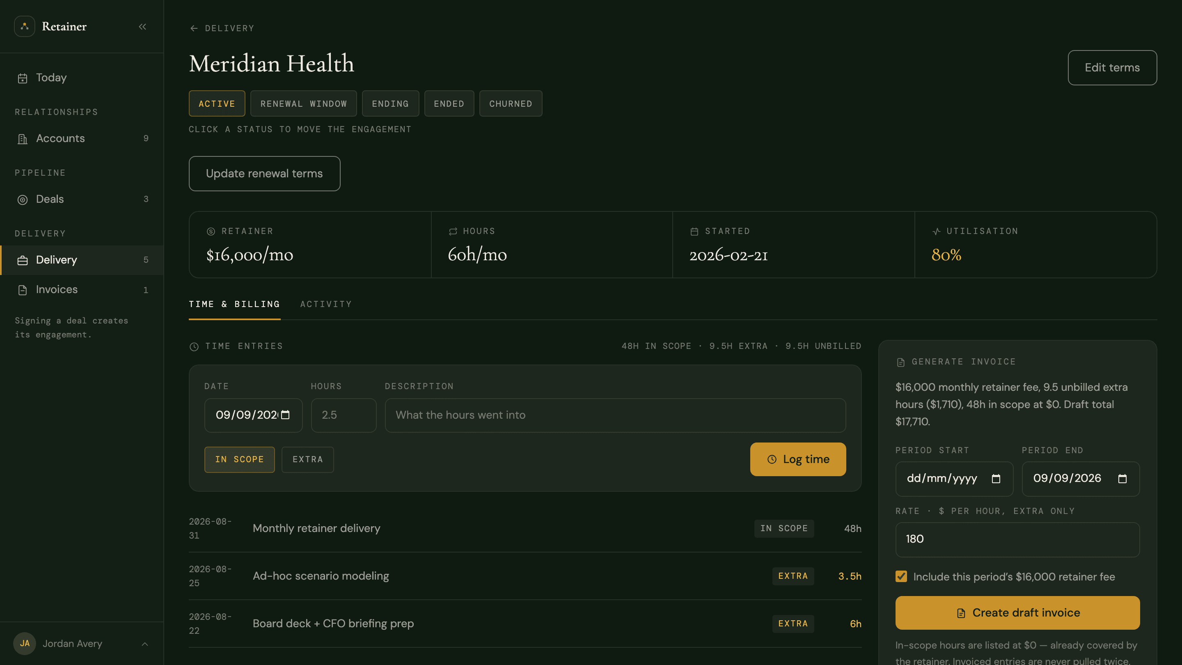Collapse the sidebar with the double chevron
Viewport: 1182px width, 665px height.
click(x=143, y=27)
